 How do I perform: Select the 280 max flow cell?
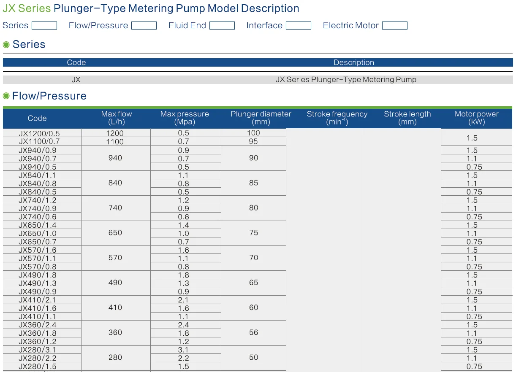point(115,358)
